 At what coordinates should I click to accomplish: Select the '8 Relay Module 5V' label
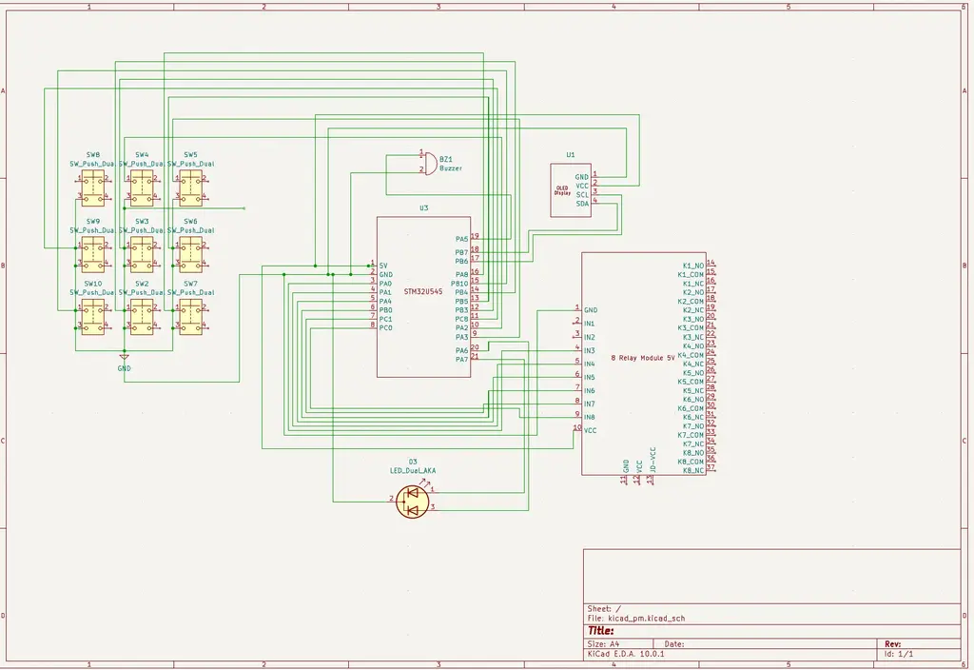tap(643, 358)
